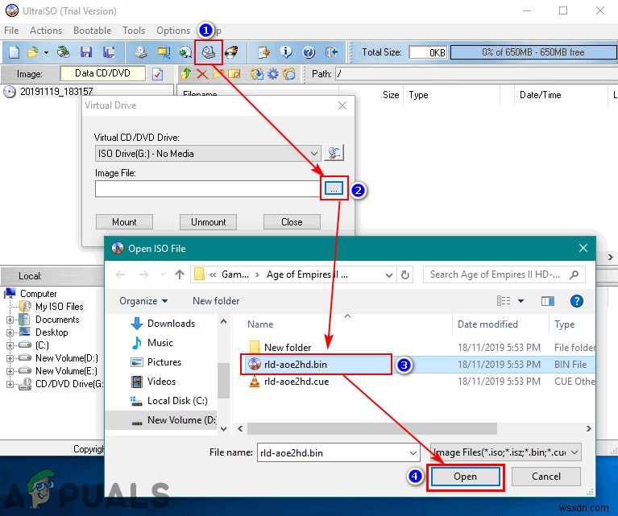Open the Bootable menu
618x516 pixels.
click(92, 31)
